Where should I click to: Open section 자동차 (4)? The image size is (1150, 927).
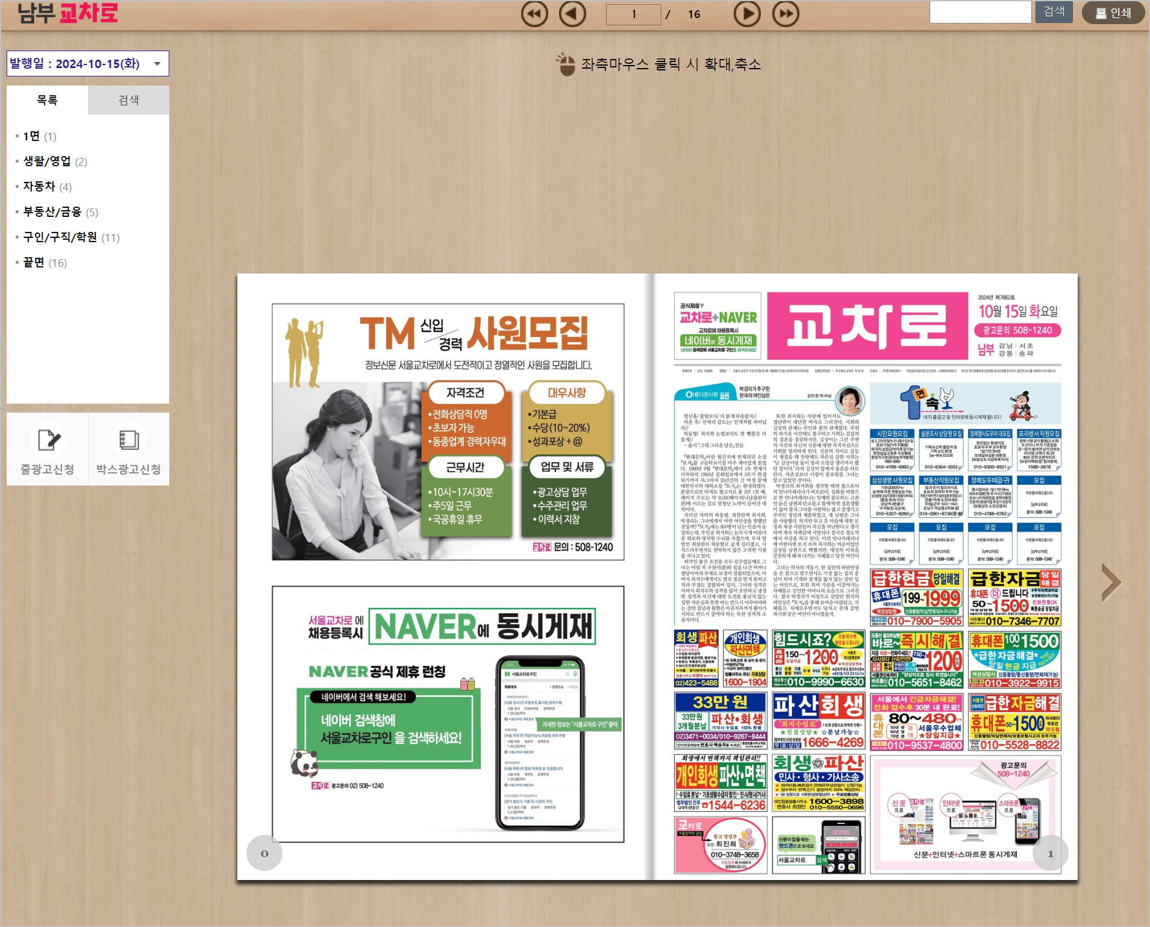coord(47,187)
